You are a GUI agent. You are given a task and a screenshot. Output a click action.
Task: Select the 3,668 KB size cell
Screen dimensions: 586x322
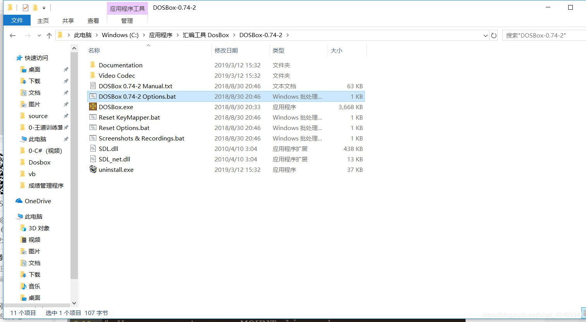pos(351,107)
